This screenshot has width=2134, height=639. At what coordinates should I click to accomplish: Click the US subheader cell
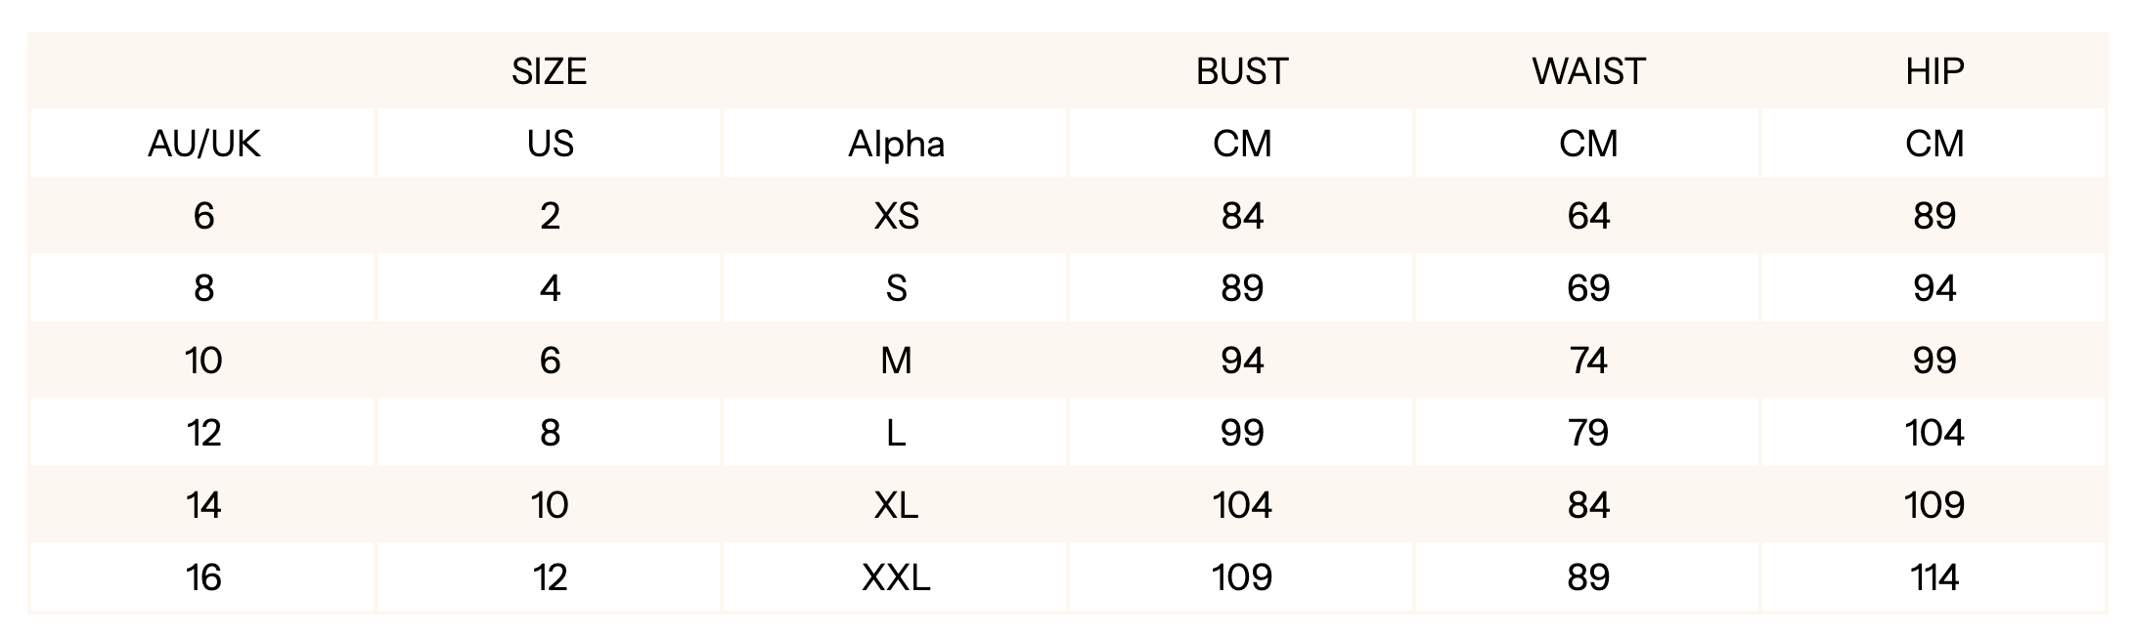point(550,144)
